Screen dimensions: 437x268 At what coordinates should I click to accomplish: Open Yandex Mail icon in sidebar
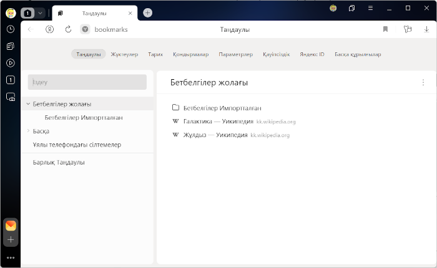pos(11,226)
